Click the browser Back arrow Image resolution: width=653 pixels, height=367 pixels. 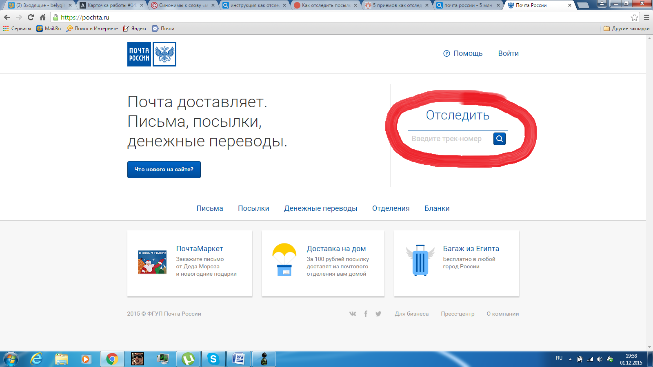7,18
